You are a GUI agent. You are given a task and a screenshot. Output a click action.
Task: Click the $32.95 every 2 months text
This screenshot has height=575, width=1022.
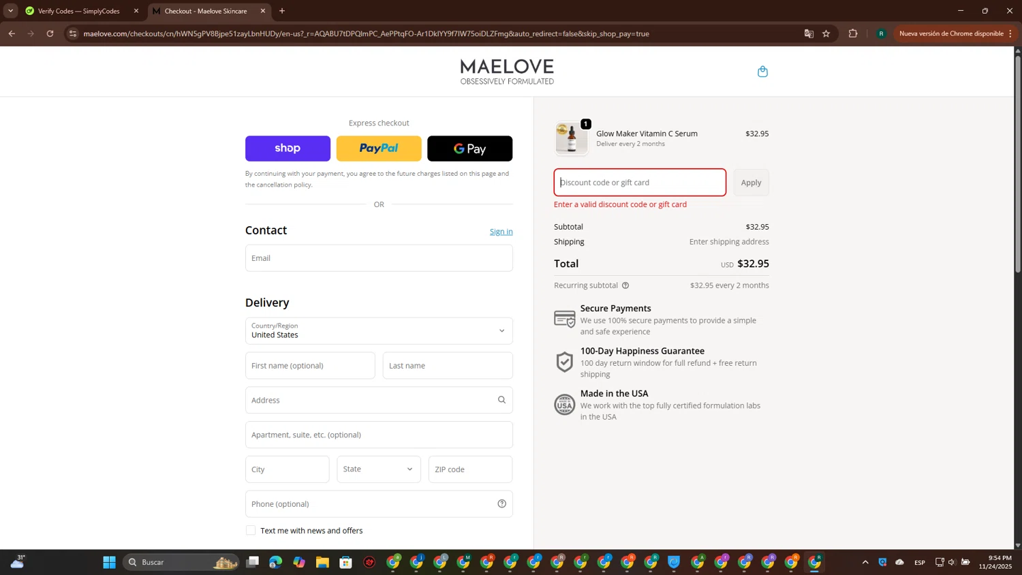729,285
